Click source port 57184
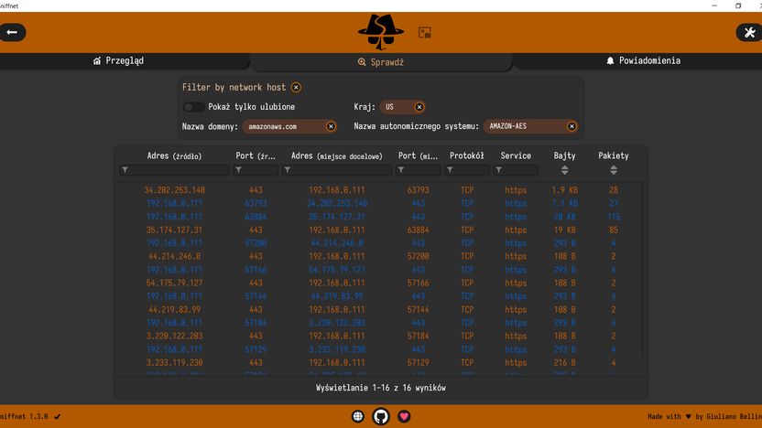This screenshot has width=762, height=428. tap(256, 323)
